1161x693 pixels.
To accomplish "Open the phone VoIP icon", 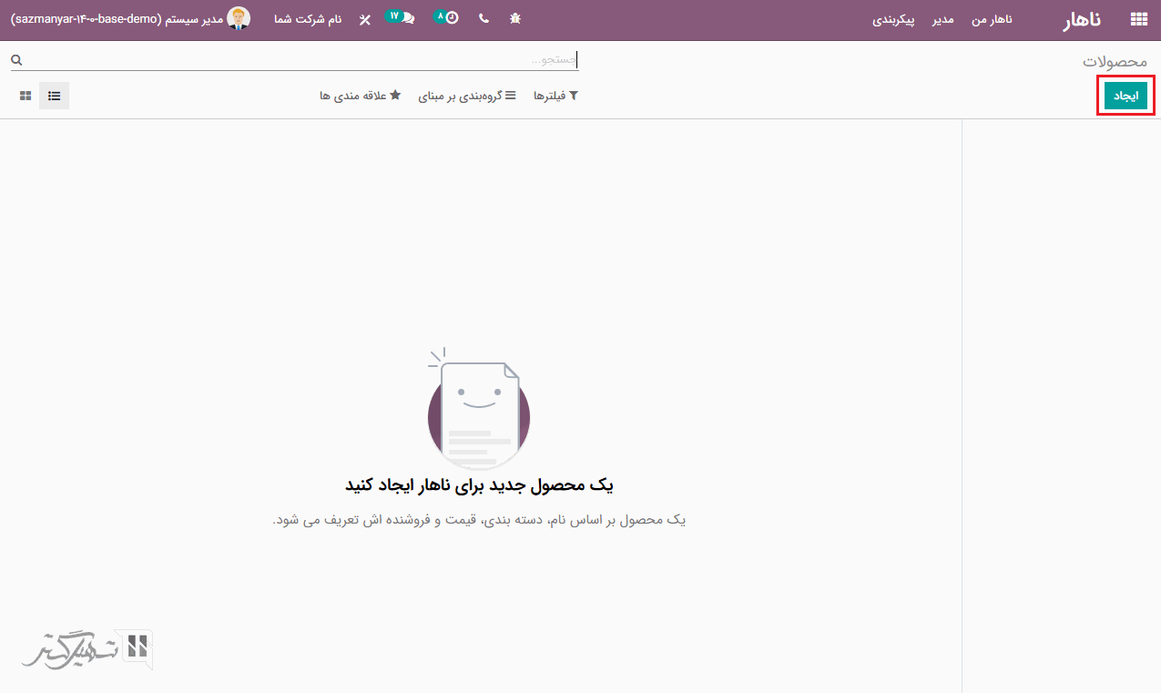I will tap(484, 18).
